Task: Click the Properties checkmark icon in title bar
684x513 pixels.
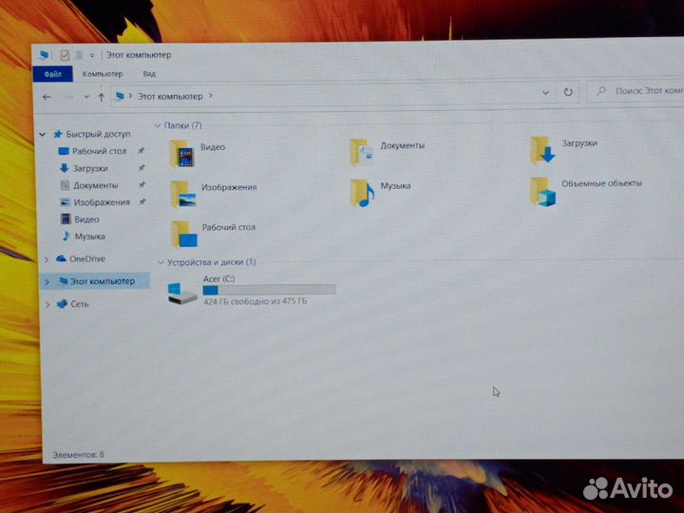Action: coord(65,55)
